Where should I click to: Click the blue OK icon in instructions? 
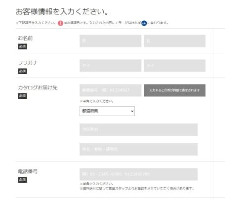144,23
